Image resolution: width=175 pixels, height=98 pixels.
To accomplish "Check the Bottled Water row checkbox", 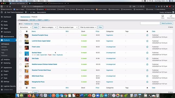I will pos(21,53).
